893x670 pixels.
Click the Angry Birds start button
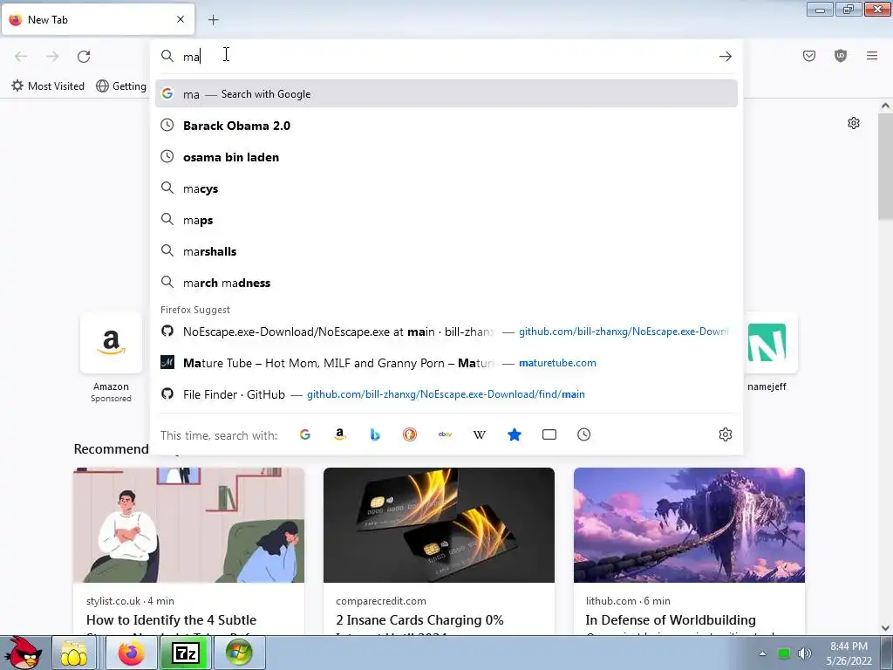pyautogui.click(x=23, y=653)
